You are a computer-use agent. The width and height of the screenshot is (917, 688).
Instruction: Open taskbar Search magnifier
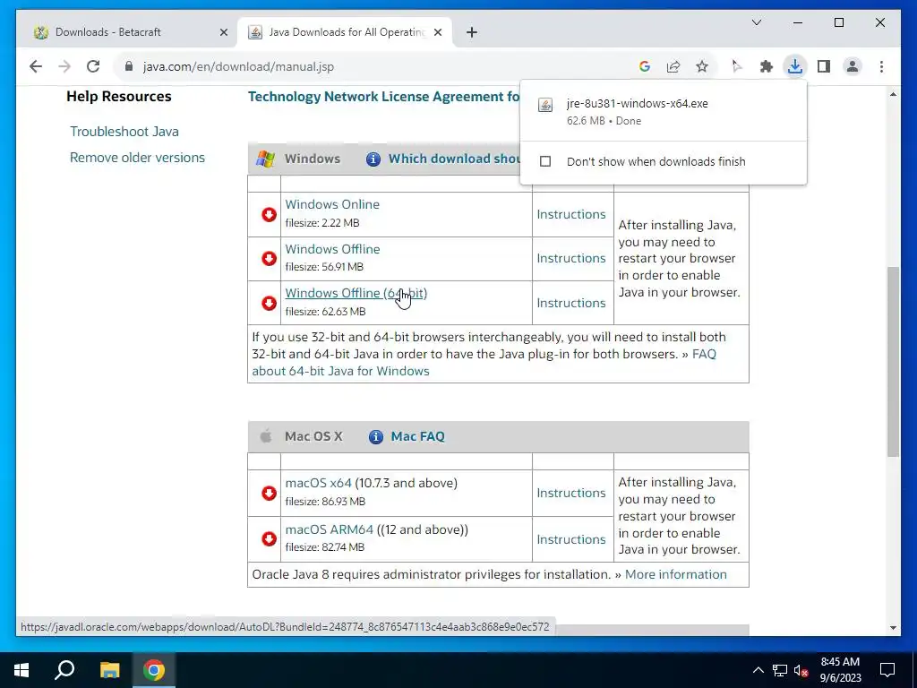click(x=64, y=670)
